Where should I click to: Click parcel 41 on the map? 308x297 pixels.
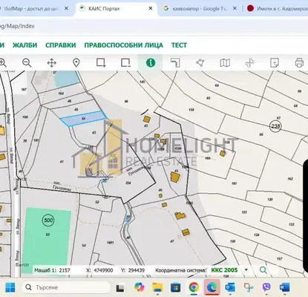click(x=62, y=162)
